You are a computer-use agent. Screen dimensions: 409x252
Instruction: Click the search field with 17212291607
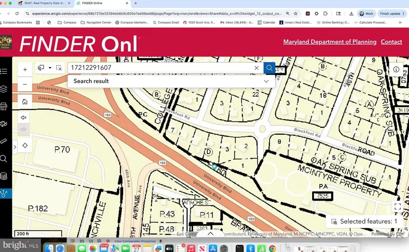click(x=161, y=68)
